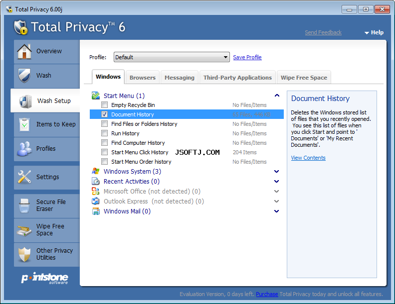Check Start Menu Click History box
This screenshot has height=304, width=395.
pyautogui.click(x=104, y=152)
